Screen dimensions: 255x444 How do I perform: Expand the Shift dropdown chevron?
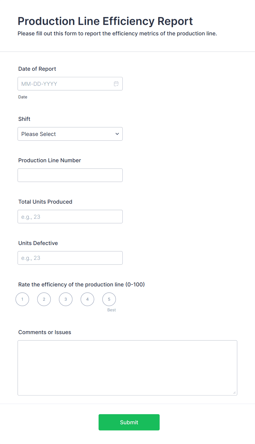tap(117, 134)
